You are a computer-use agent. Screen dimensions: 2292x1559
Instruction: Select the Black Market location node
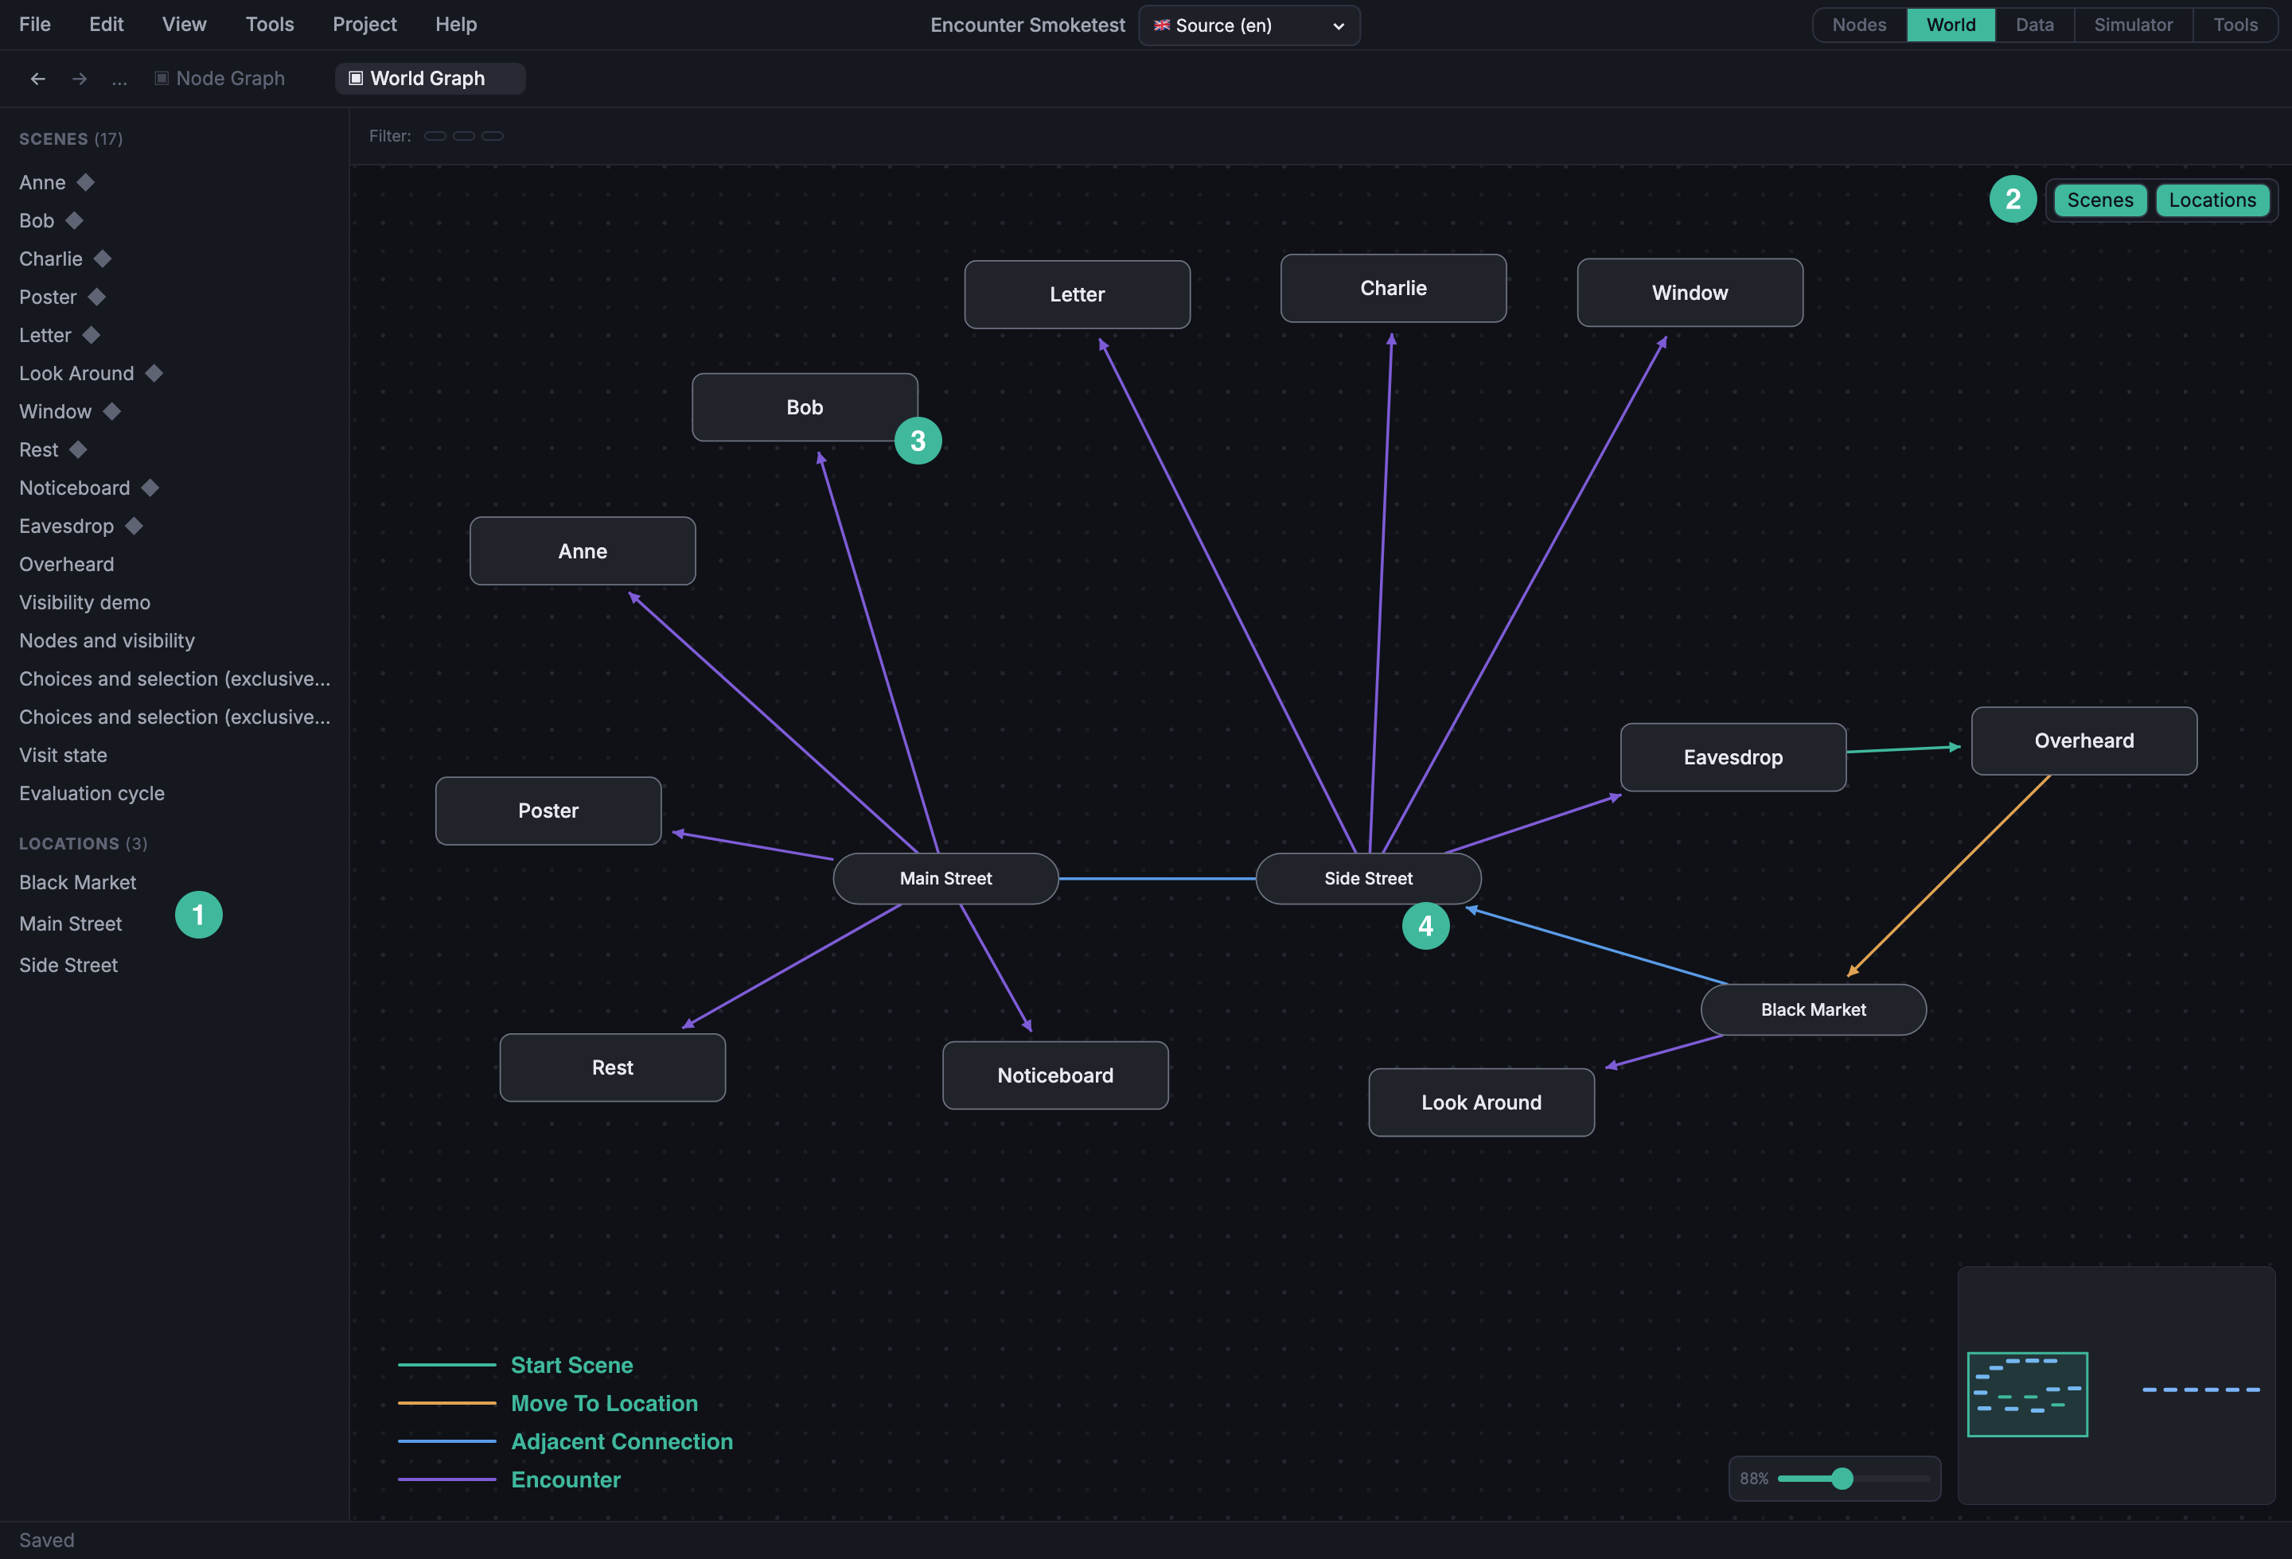pos(1814,1009)
